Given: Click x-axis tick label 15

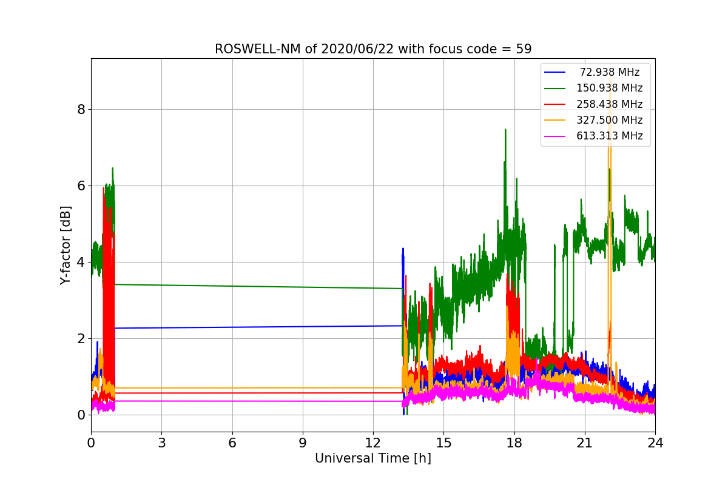Looking at the screenshot, I should tap(443, 442).
